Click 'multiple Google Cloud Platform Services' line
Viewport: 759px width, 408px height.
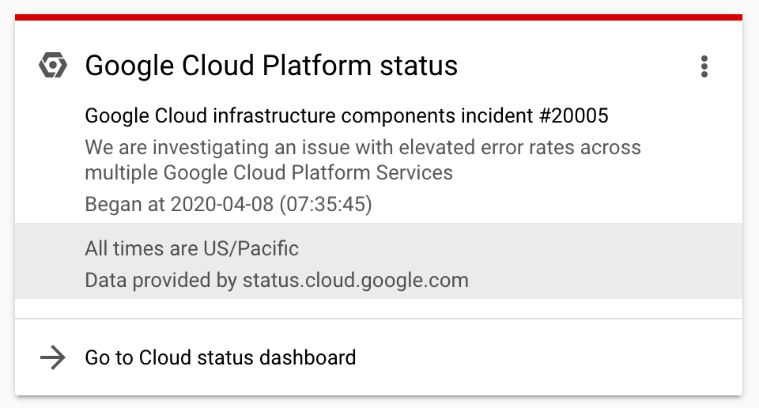click(269, 172)
